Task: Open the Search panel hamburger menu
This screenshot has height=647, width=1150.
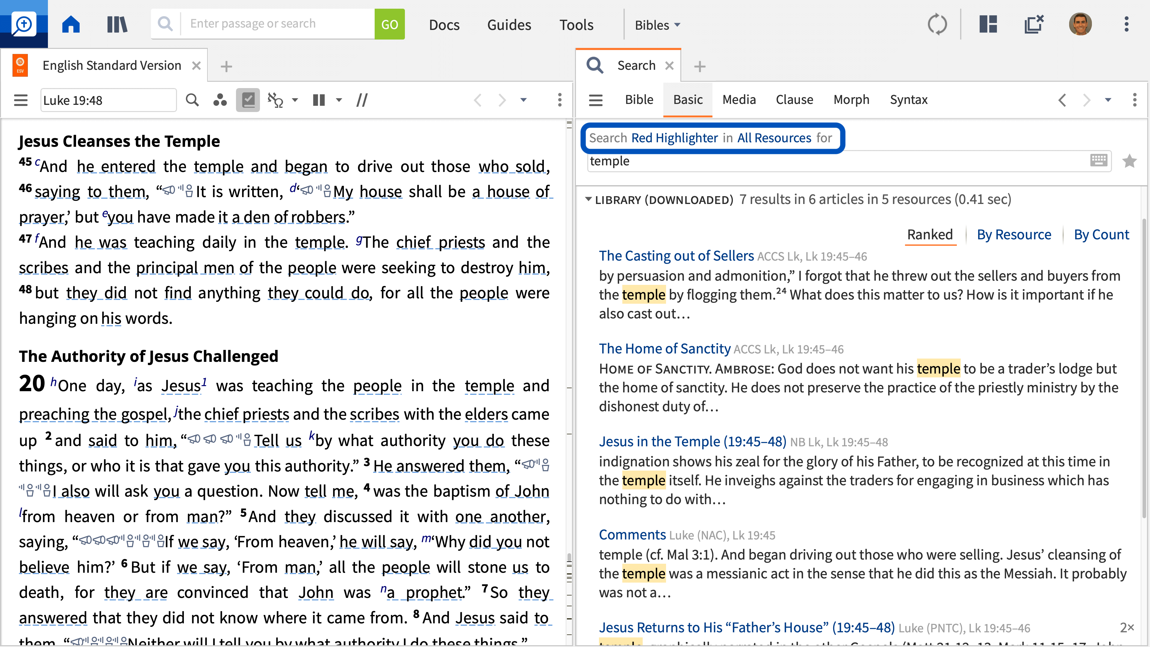Action: pos(596,100)
